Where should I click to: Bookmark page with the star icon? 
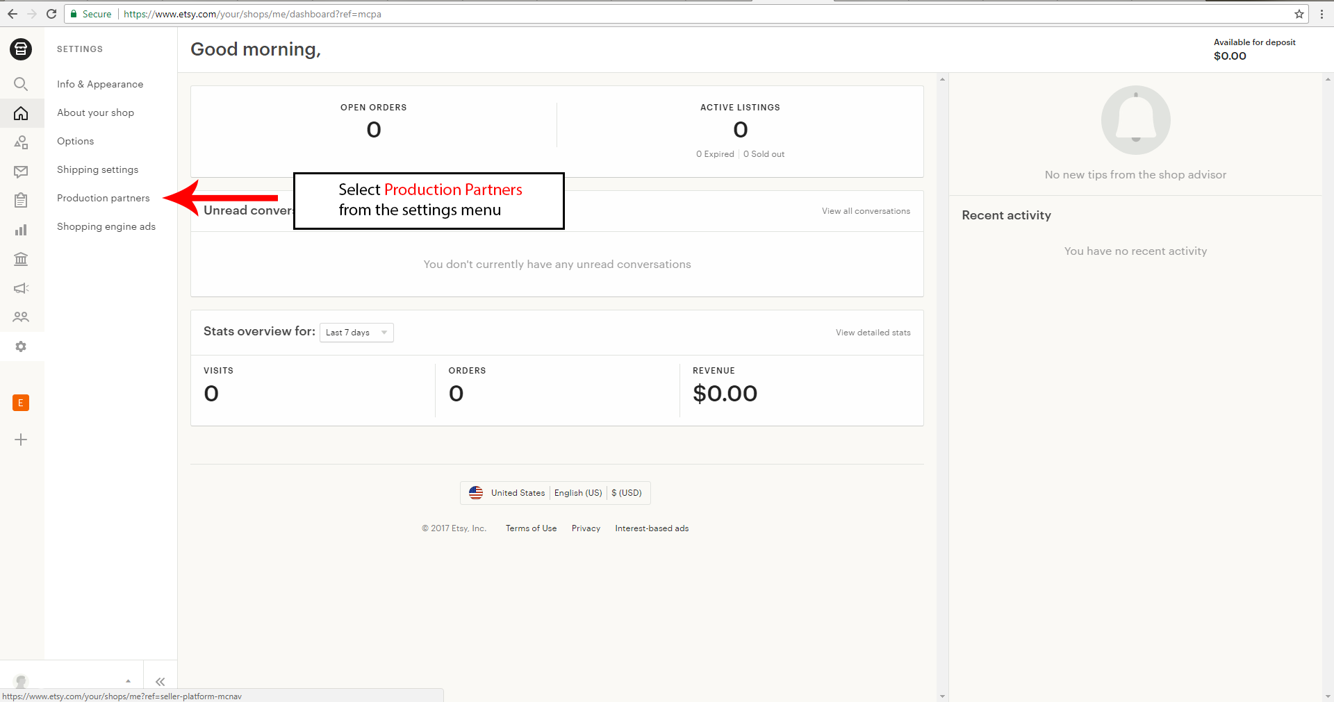coord(1299,14)
